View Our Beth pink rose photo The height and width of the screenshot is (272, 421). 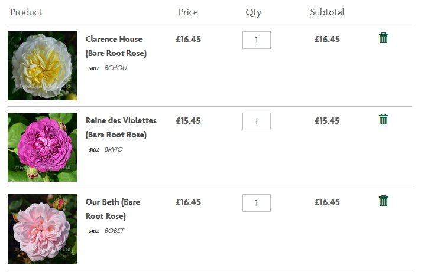pos(42,229)
